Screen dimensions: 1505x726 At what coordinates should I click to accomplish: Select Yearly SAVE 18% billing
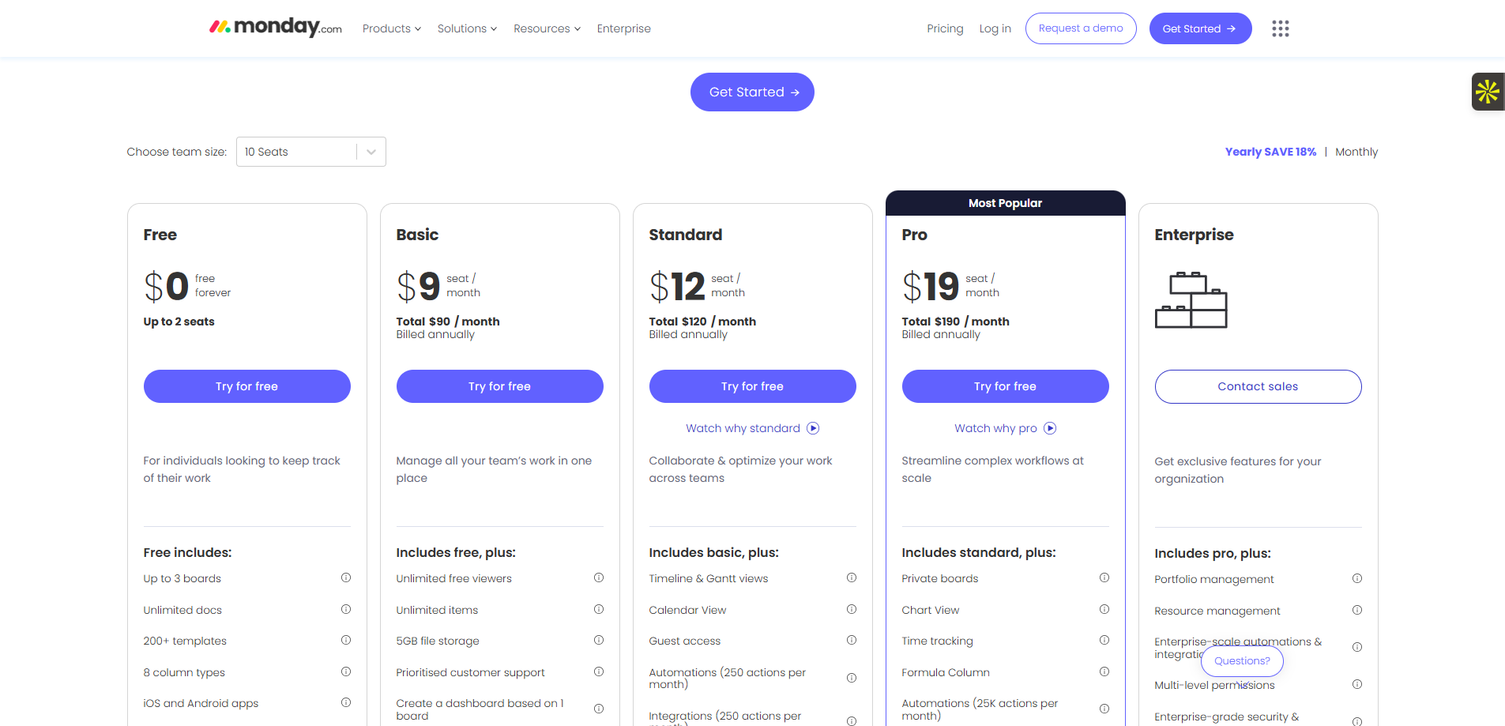1270,152
